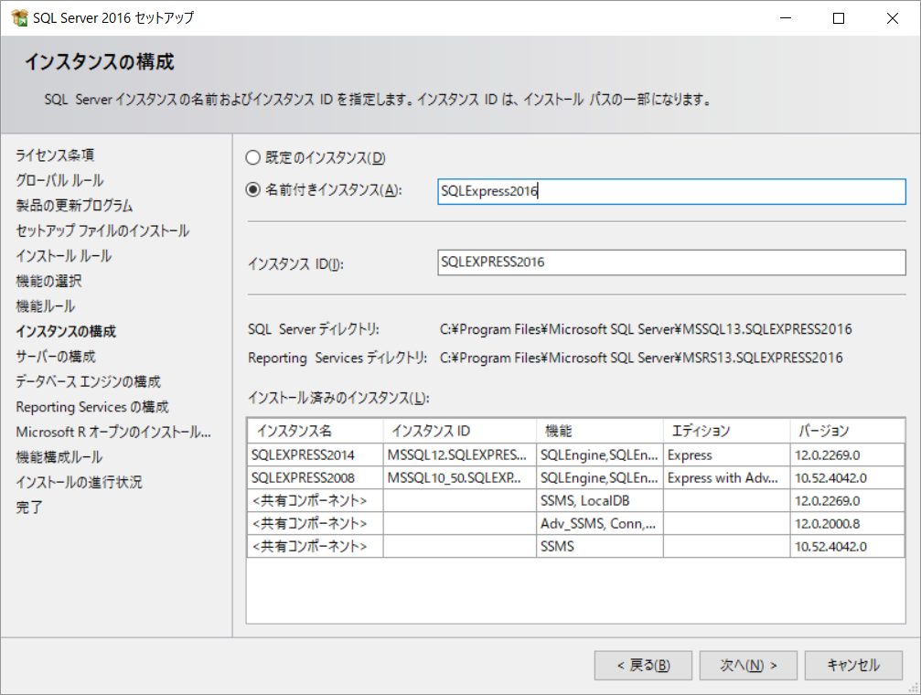Click the Reporting Services ディレクトリ path text
This screenshot has height=695, width=921.
click(641, 358)
